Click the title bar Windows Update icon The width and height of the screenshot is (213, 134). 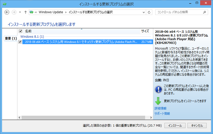[x=5, y=4]
